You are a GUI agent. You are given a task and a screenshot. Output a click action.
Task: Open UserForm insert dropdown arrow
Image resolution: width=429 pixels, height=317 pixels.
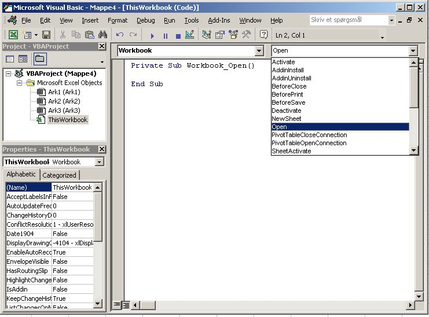point(36,35)
